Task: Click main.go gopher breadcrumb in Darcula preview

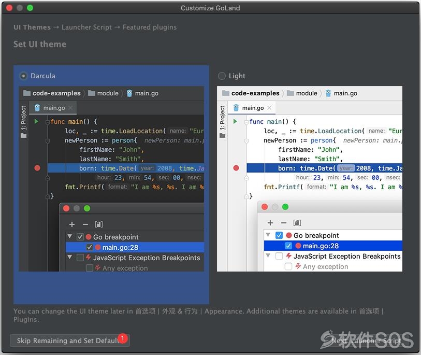Action: [142, 93]
